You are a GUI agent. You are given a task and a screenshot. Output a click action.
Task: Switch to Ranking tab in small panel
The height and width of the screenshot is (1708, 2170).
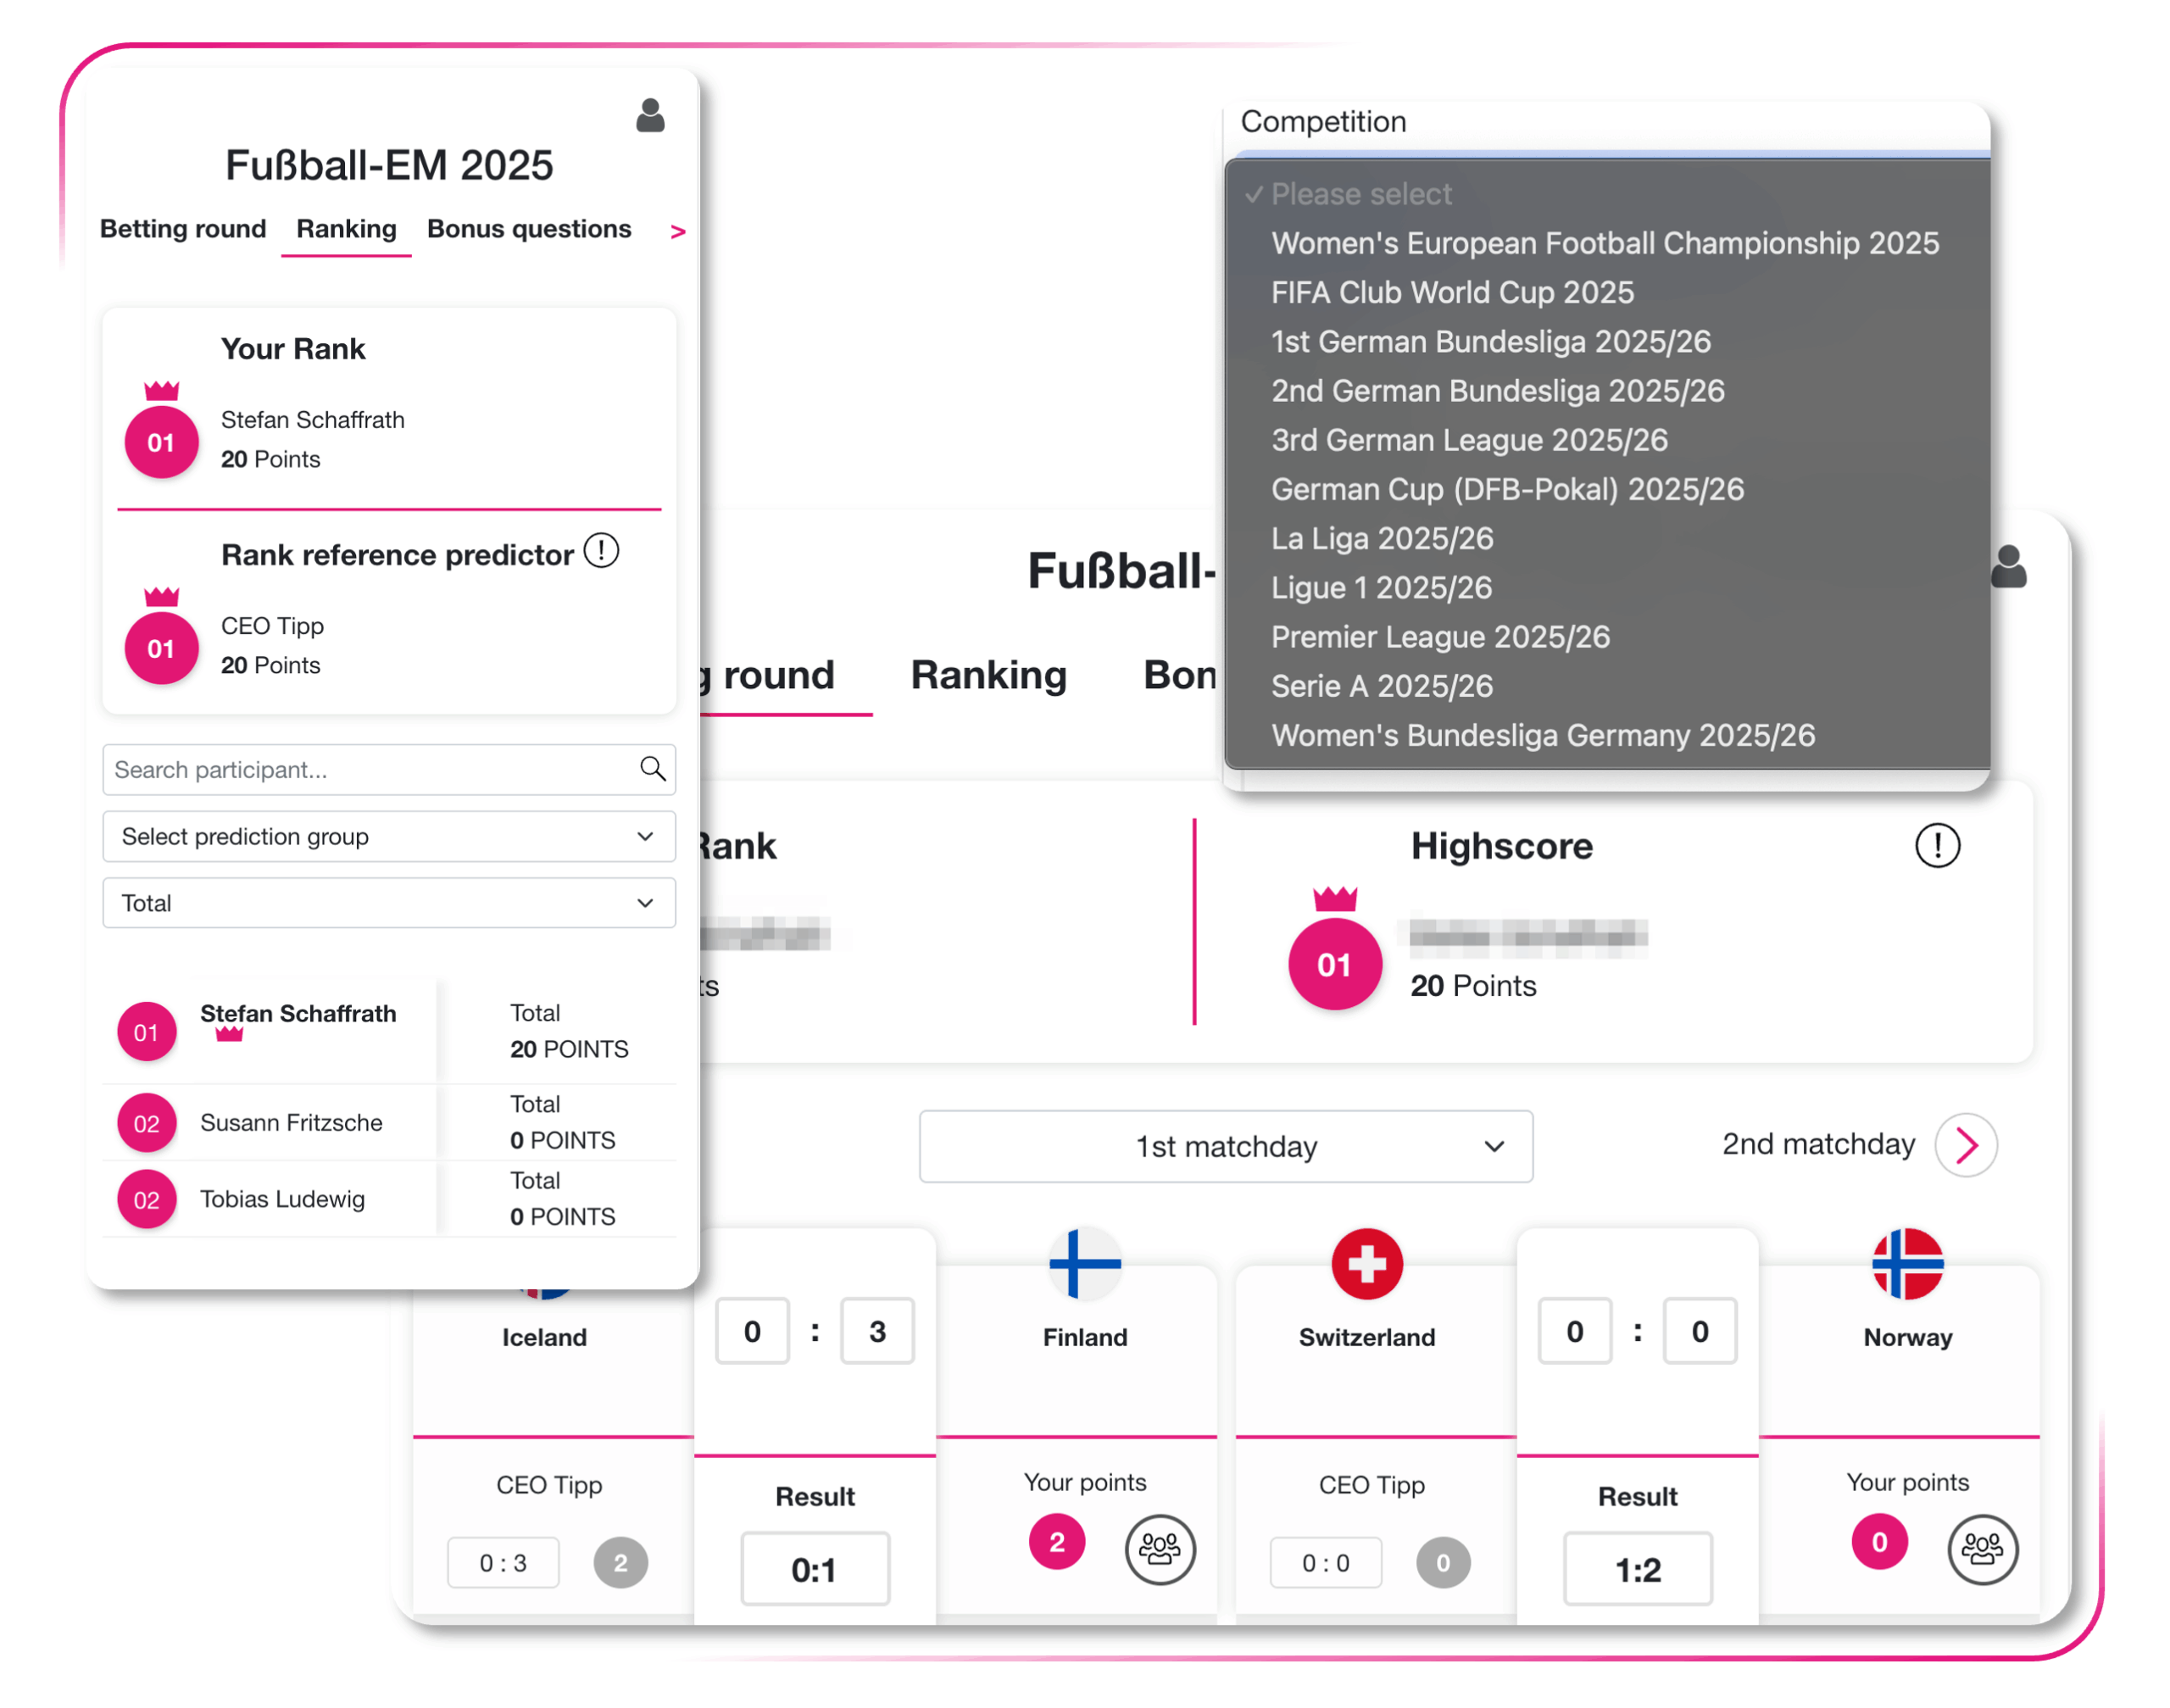coord(346,229)
